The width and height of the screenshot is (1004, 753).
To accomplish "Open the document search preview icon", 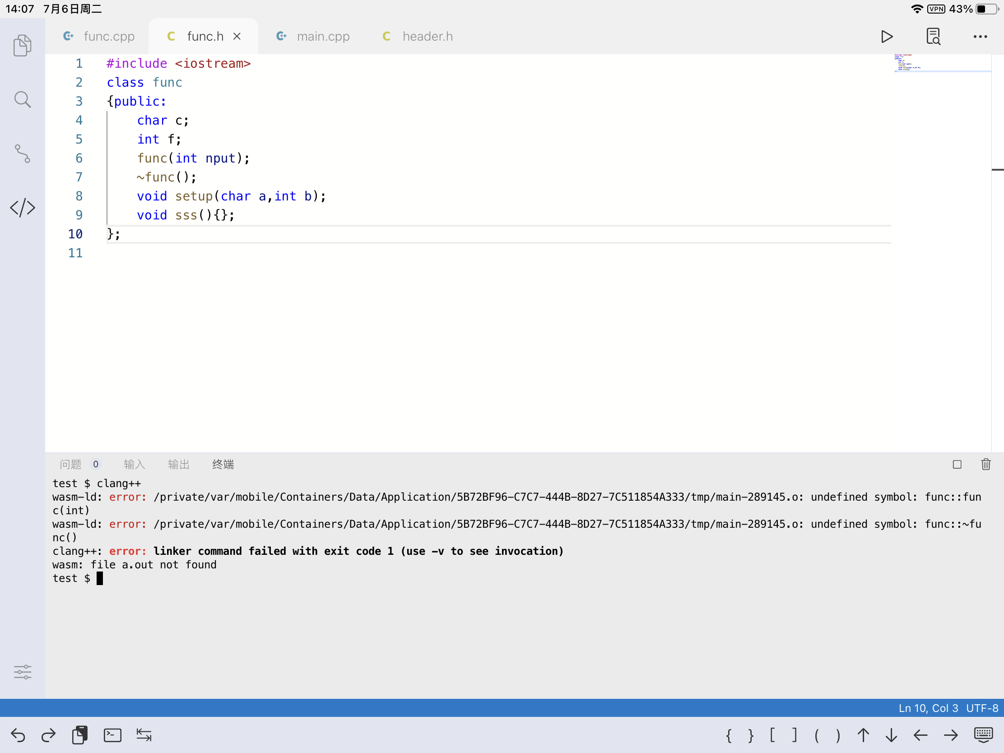I will (933, 36).
